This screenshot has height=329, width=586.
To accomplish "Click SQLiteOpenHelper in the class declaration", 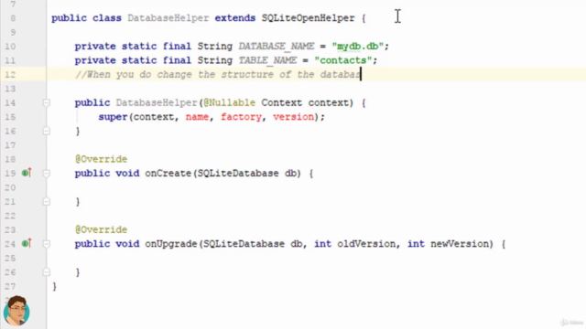I will pos(308,18).
